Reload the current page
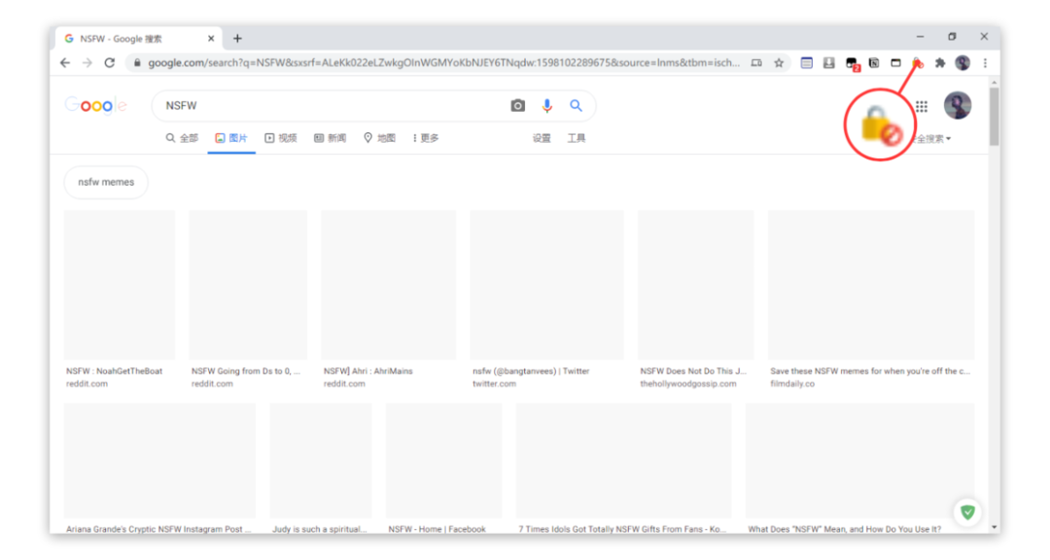This screenshot has width=1050, height=560. 109,63
